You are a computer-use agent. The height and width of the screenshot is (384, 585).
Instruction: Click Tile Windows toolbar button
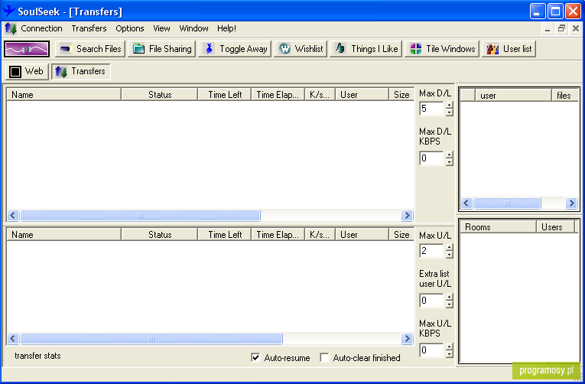pyautogui.click(x=442, y=49)
